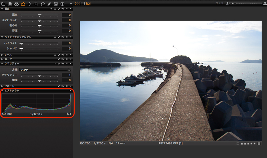Open the 方法 method dropdown showing パンチ

45,70
